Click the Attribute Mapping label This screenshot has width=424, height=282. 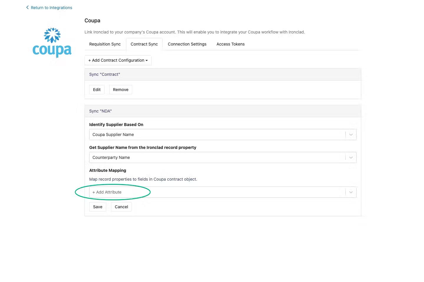[x=108, y=170]
